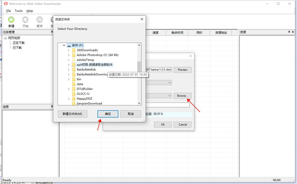Select the jianpianDownload folder name
Screen dimensions: 297x184
tap(89, 103)
